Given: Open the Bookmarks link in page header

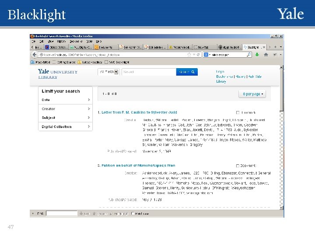Looking at the screenshot, I should [x=224, y=76].
